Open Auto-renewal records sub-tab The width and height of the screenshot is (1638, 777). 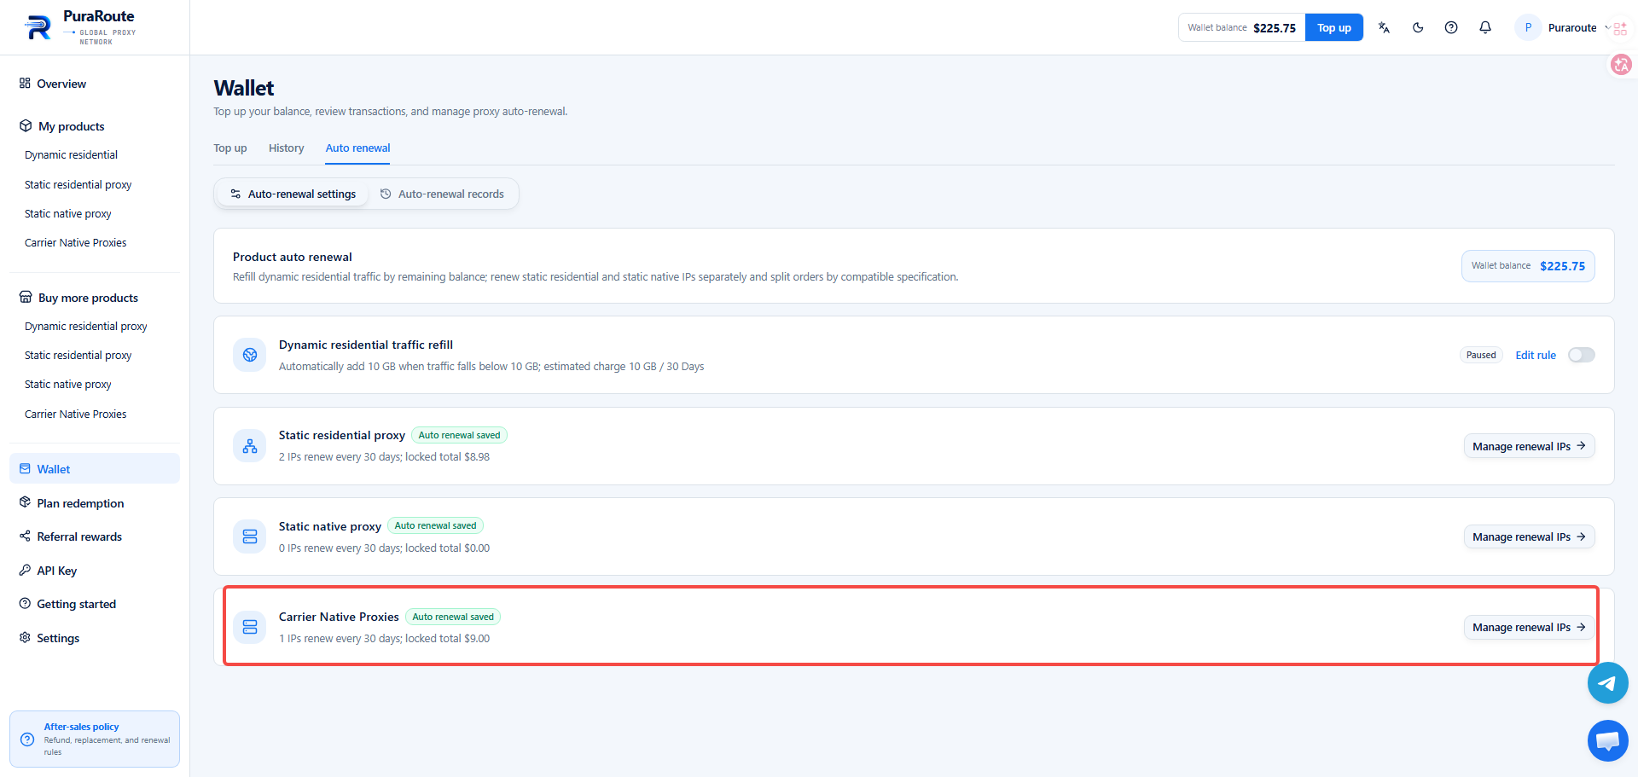pyautogui.click(x=442, y=194)
